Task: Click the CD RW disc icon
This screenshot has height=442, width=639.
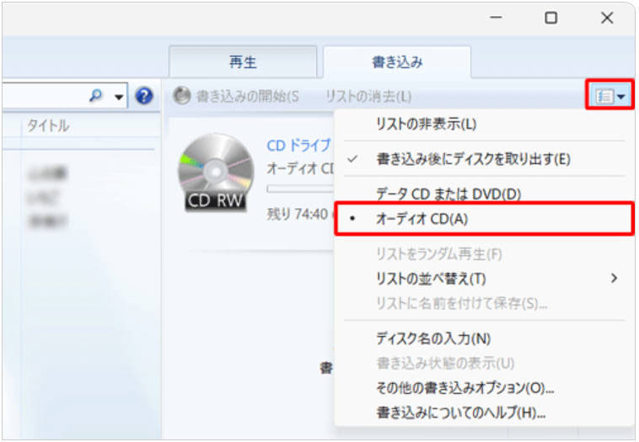Action: click(x=216, y=173)
